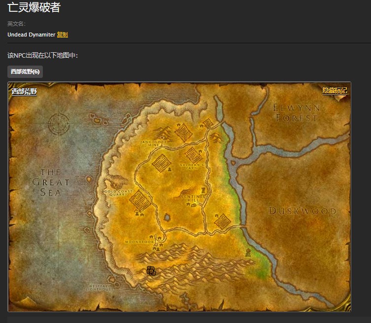
Task: Click the 亡灵爆破者 page title
Action: [x=34, y=7]
